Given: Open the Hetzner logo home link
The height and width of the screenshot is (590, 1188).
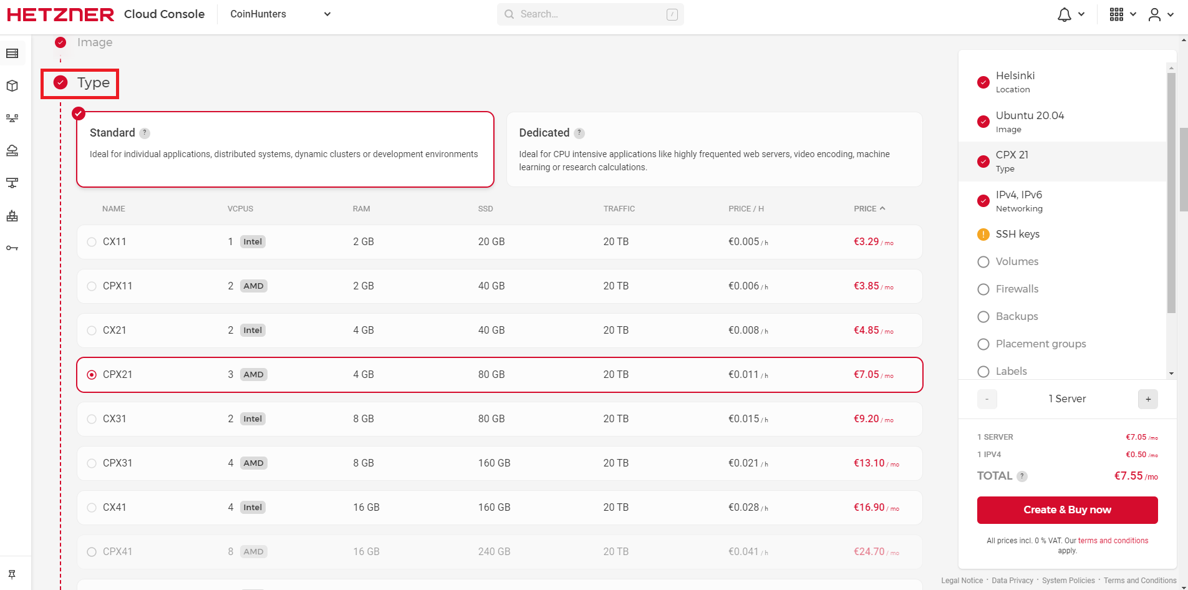Looking at the screenshot, I should [60, 14].
